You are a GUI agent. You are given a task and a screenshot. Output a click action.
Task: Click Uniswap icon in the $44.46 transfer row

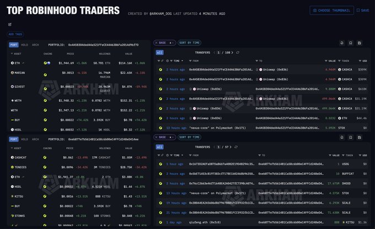195,118
